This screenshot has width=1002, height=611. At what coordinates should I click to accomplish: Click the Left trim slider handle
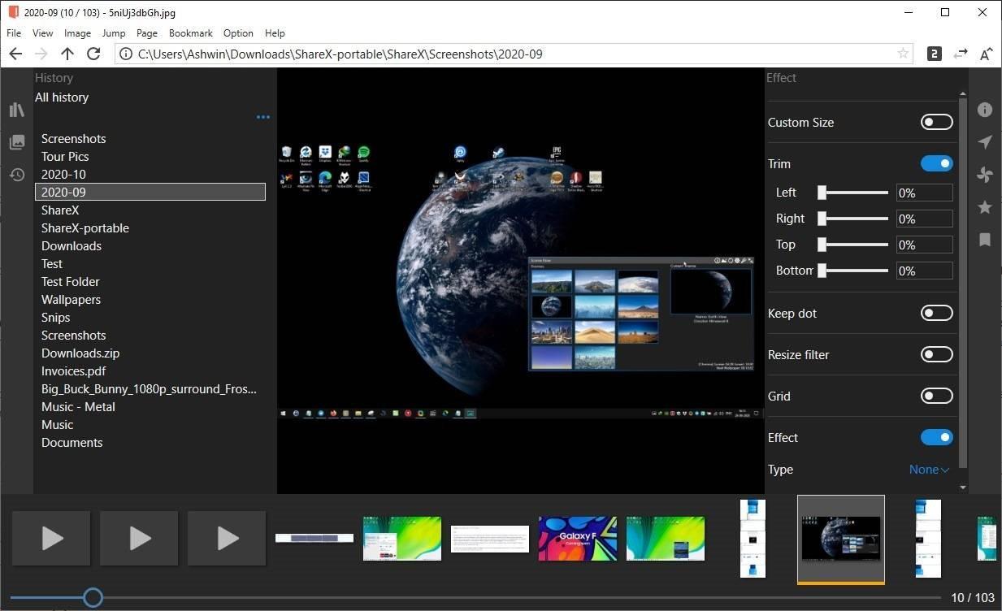click(822, 193)
